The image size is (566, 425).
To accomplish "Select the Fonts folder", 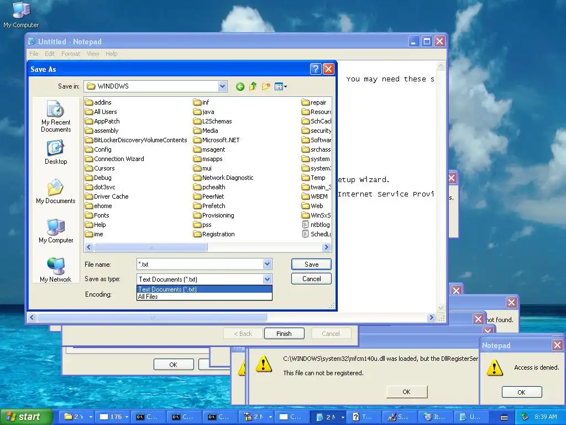I will pyautogui.click(x=97, y=215).
